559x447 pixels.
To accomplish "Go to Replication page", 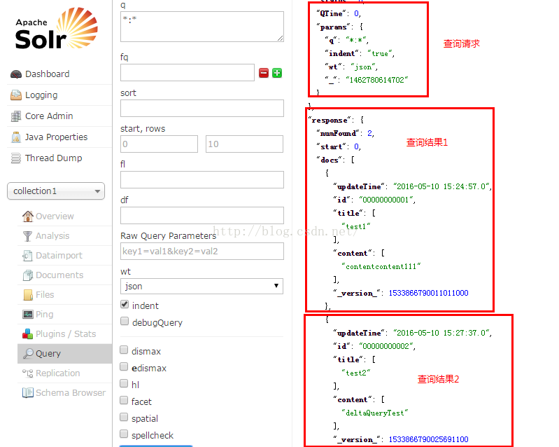I will [58, 373].
